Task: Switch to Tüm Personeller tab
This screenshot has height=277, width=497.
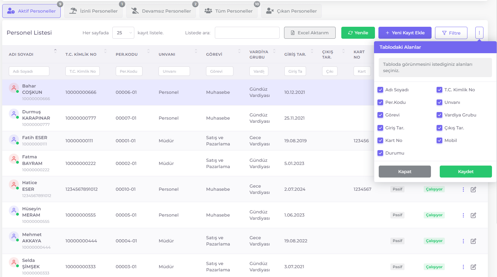Action: tap(228, 11)
